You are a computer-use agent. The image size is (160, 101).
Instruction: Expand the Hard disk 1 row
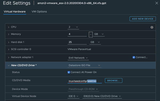(x=9, y=42)
